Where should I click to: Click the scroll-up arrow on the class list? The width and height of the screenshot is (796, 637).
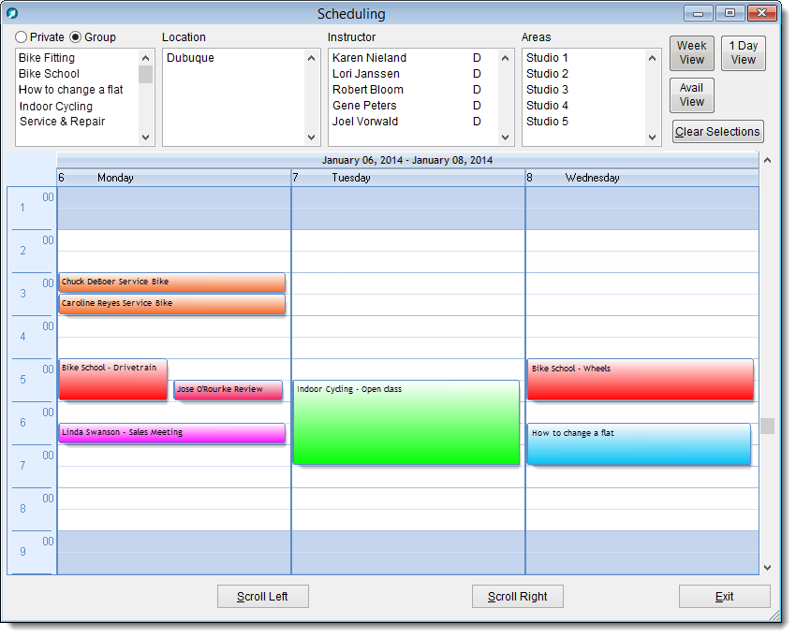[x=145, y=57]
